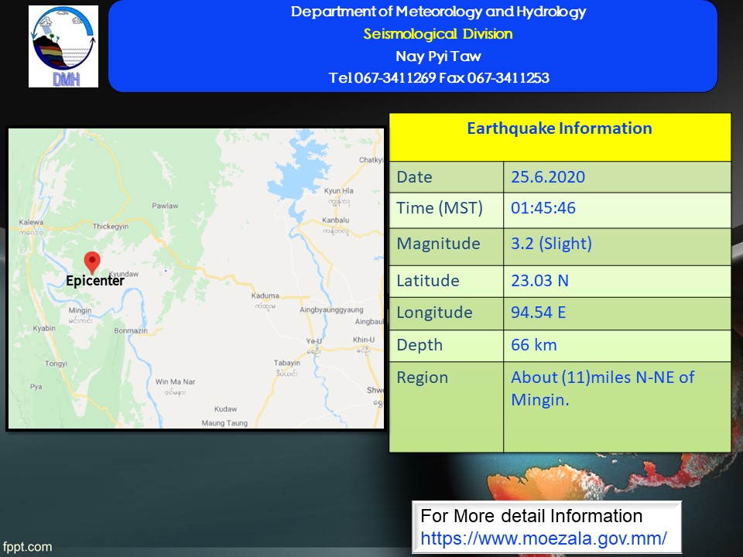Select the Kalewa label on the map

[32, 223]
